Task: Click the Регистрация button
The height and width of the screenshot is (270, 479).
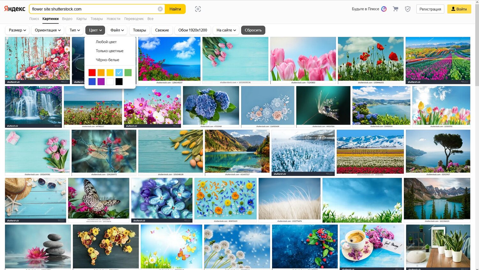Action: tap(430, 9)
